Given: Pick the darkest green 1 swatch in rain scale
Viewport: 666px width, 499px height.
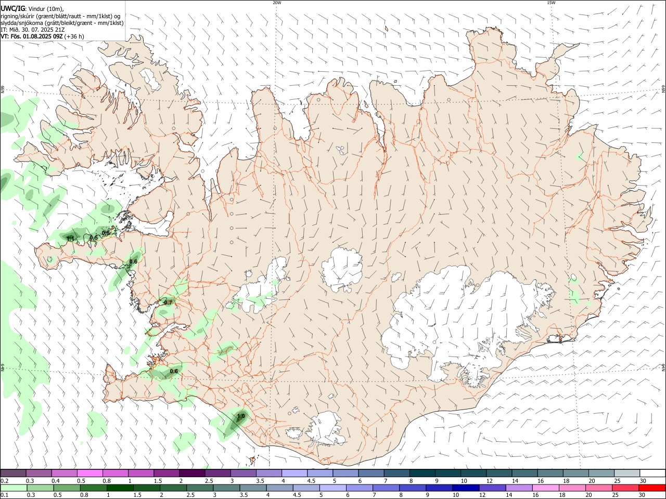Looking at the screenshot, I should click(120, 488).
